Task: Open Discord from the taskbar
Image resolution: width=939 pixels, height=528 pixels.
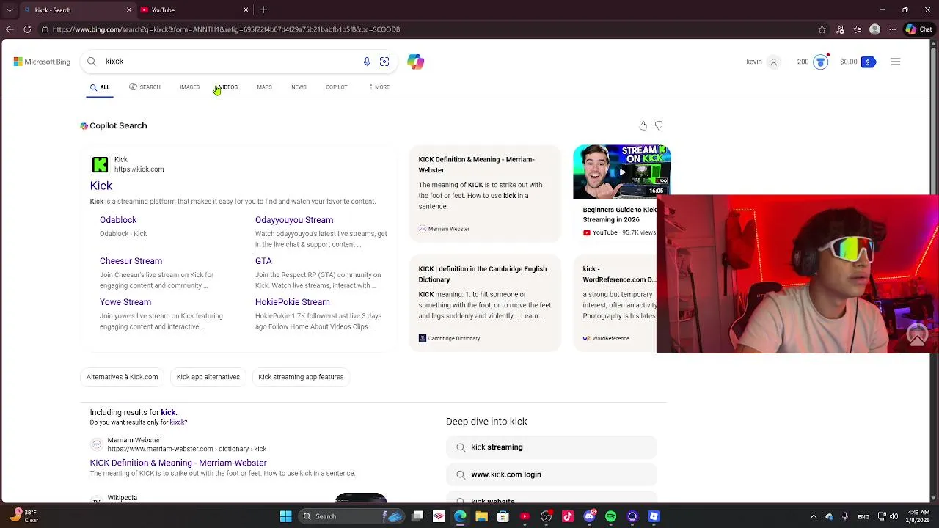Action: [x=589, y=516]
